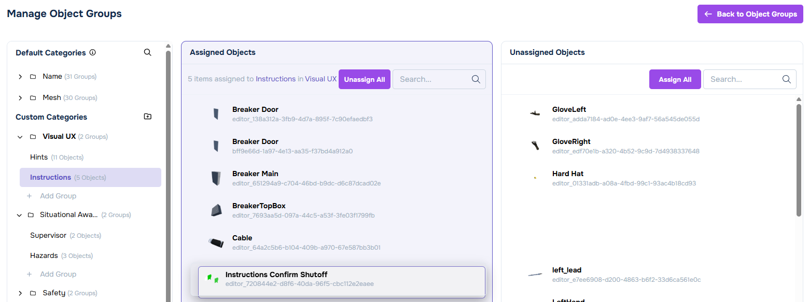
Task: Click the Hard Hat object thumbnail
Action: pos(535,178)
